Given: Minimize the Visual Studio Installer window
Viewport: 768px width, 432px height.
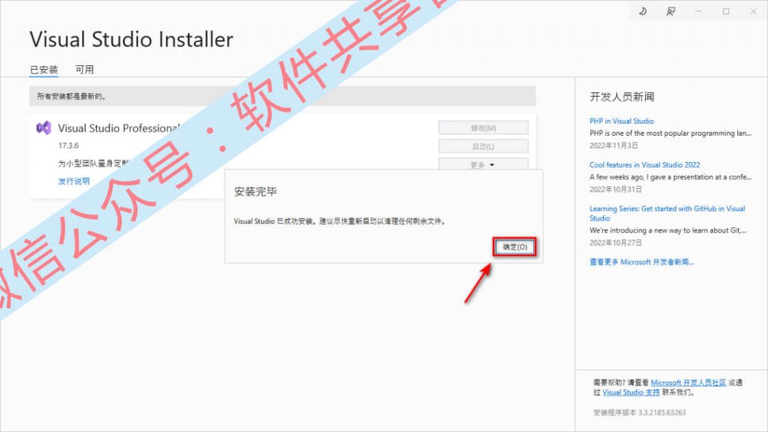Looking at the screenshot, I should coord(698,11).
